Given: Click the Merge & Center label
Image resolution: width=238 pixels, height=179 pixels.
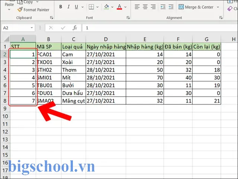Looking at the screenshot, I should pyautogui.click(x=199, y=7).
